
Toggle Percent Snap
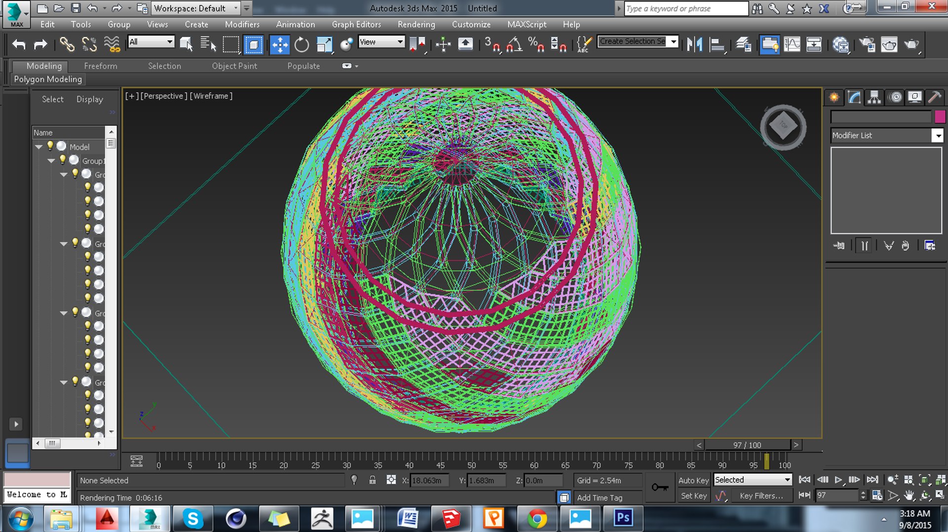[536, 44]
